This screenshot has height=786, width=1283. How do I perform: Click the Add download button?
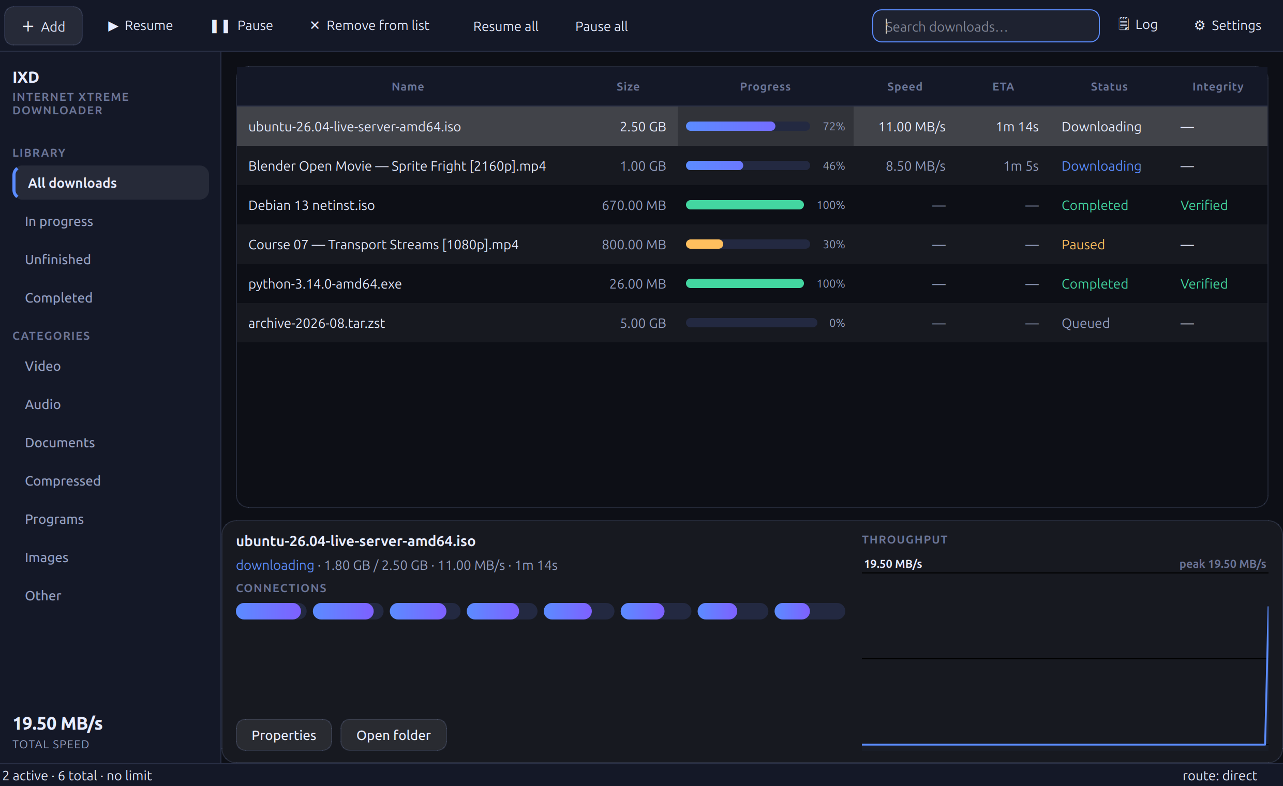43,26
